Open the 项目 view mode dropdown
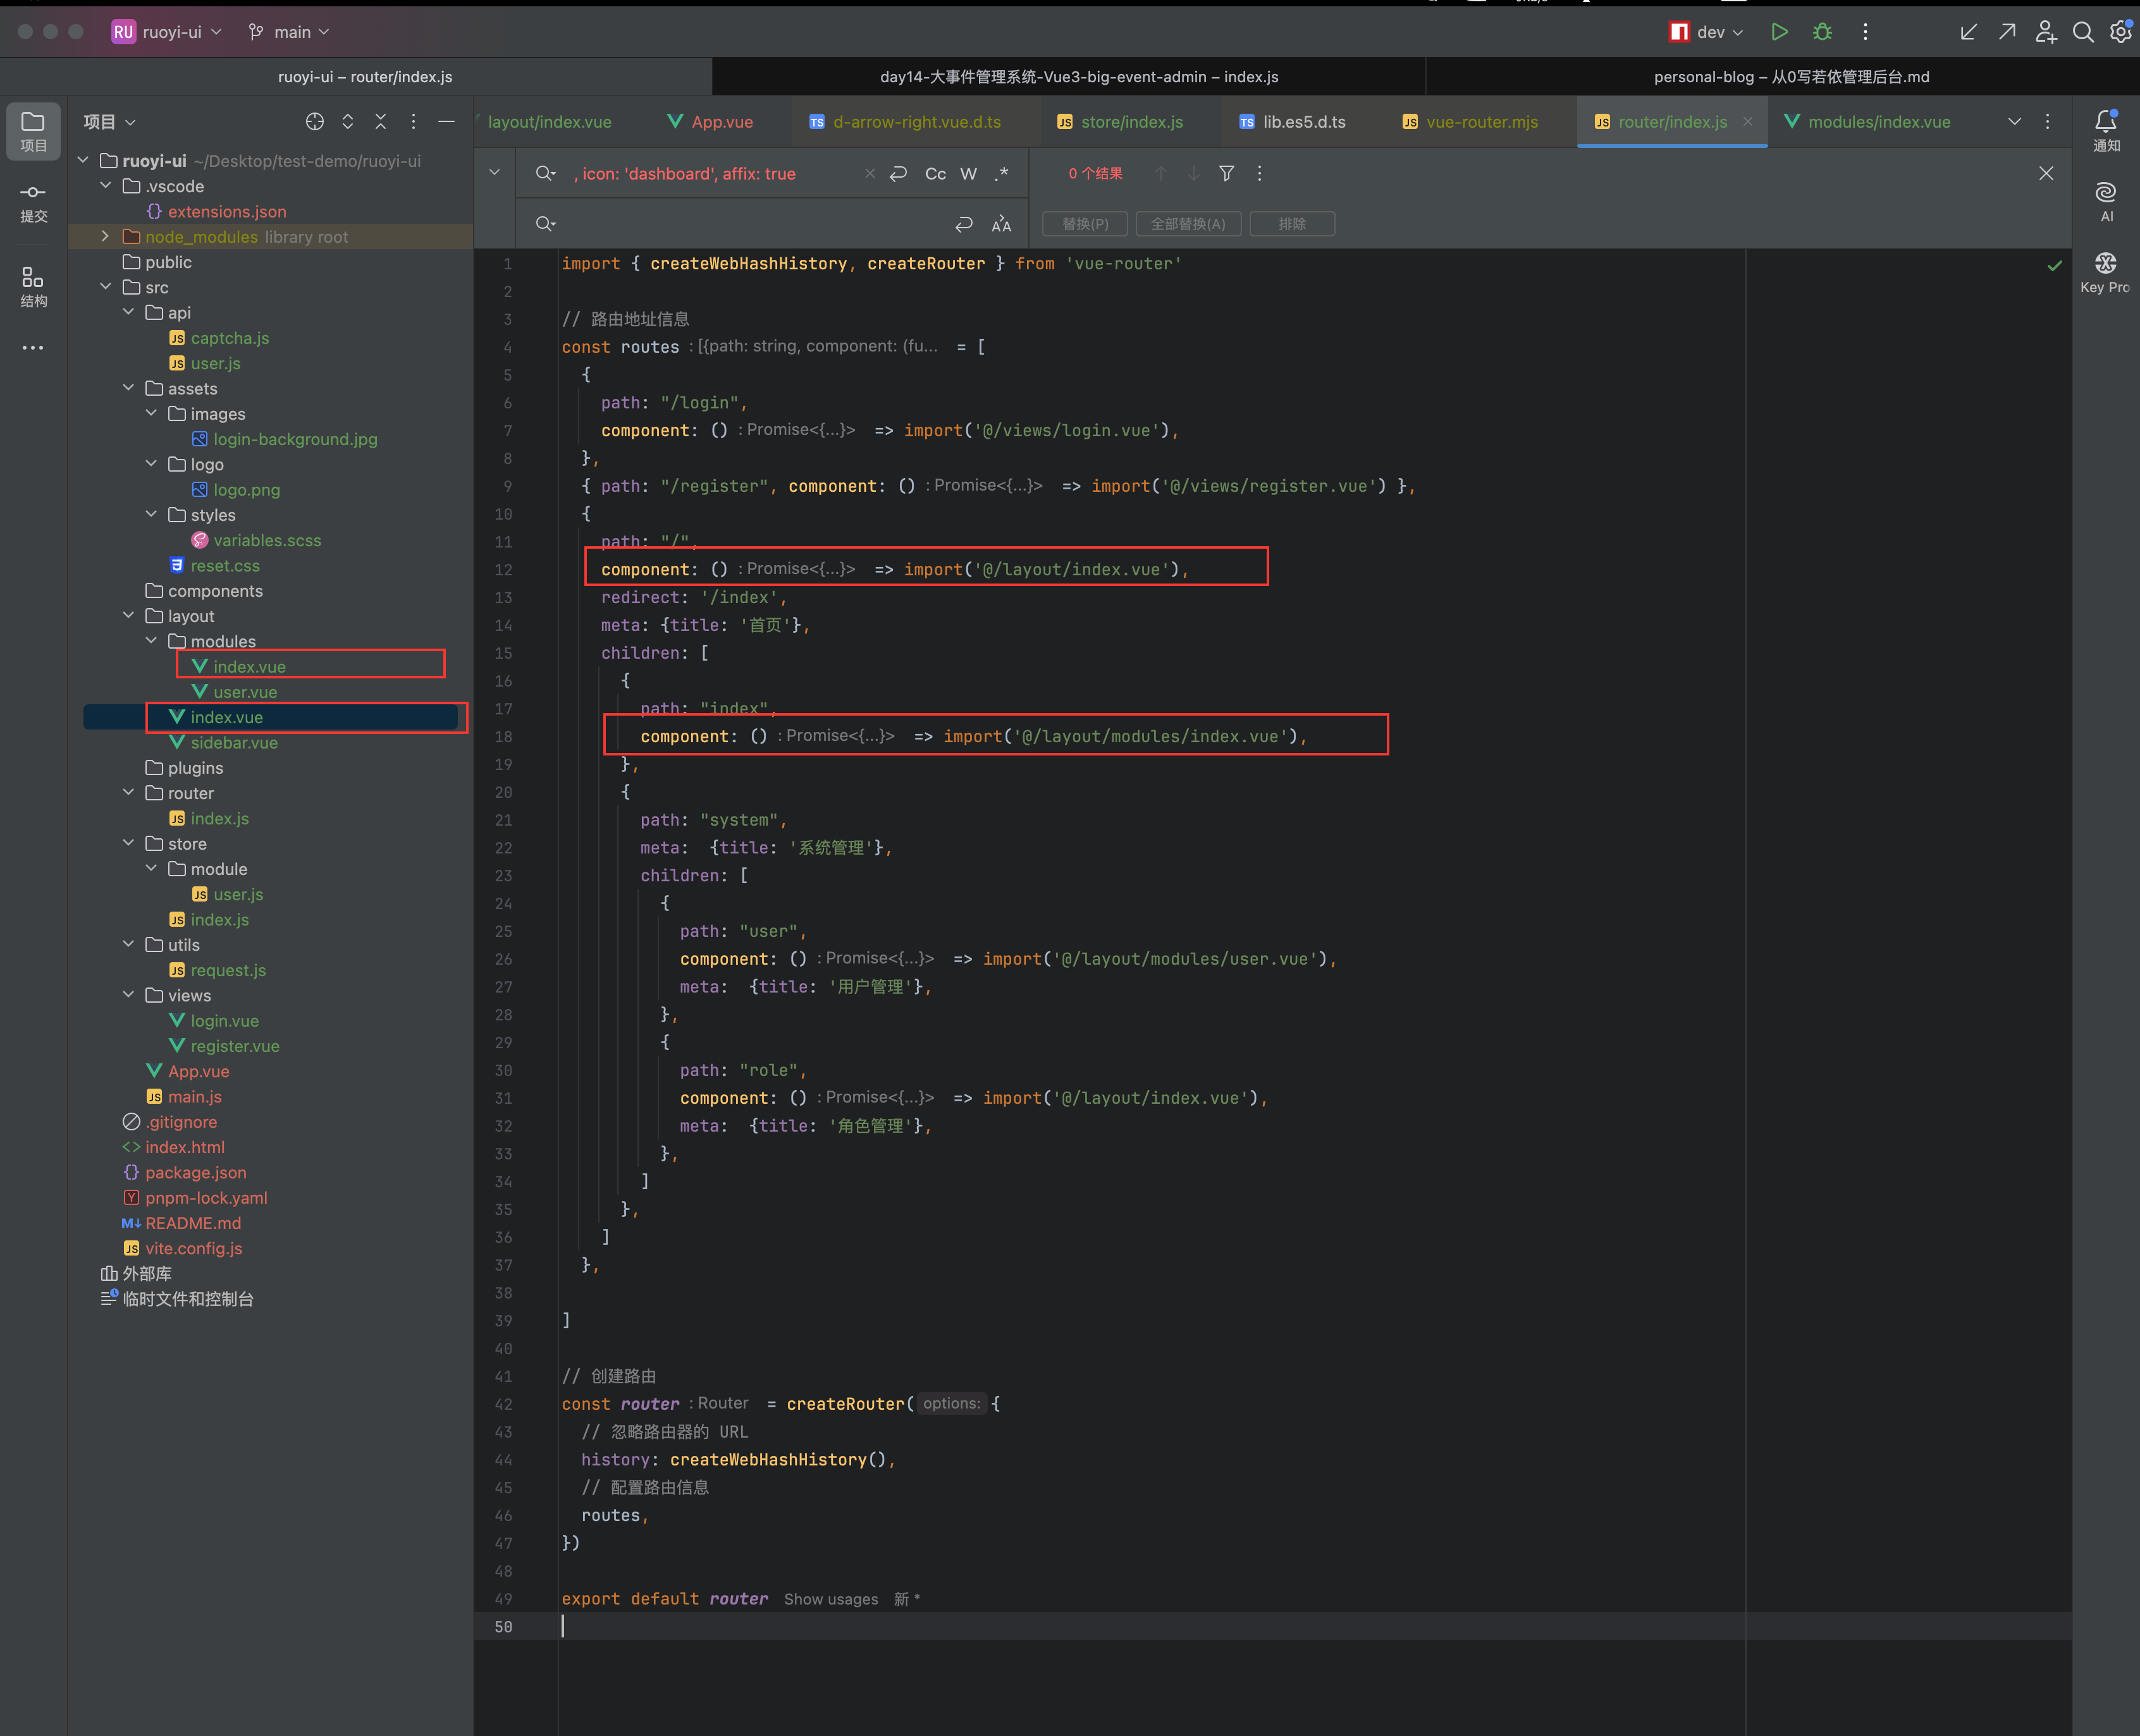Screen dimensions: 2140x1736 pyautogui.click(x=109, y=122)
